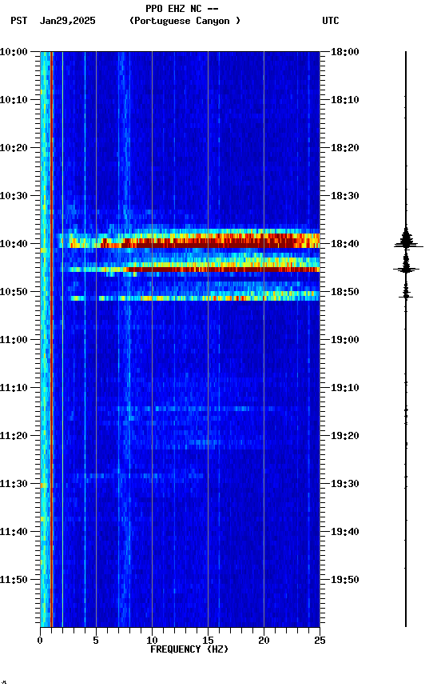Click the PST time label 11:40
Screen dimensions: 441x691
click(x=14, y=532)
